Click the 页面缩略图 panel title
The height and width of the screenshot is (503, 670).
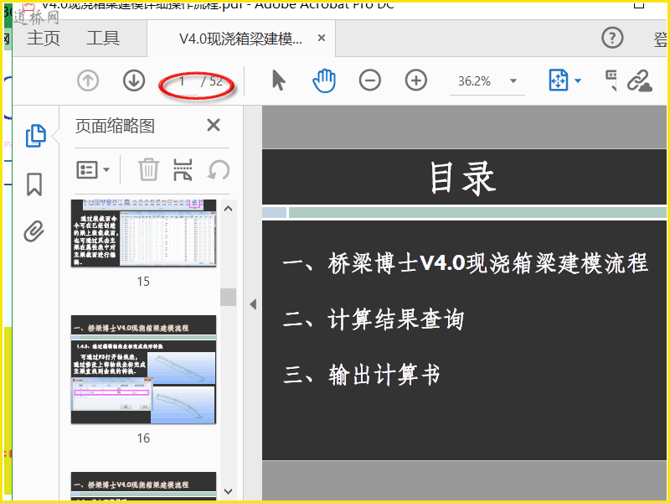tap(115, 126)
